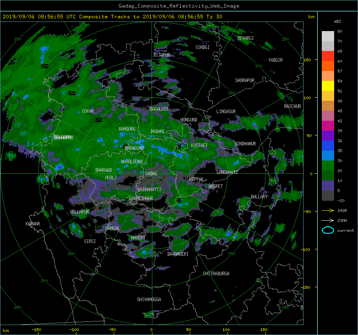
Task: Click the SHIRAHATTI city label
Action: click(149, 190)
